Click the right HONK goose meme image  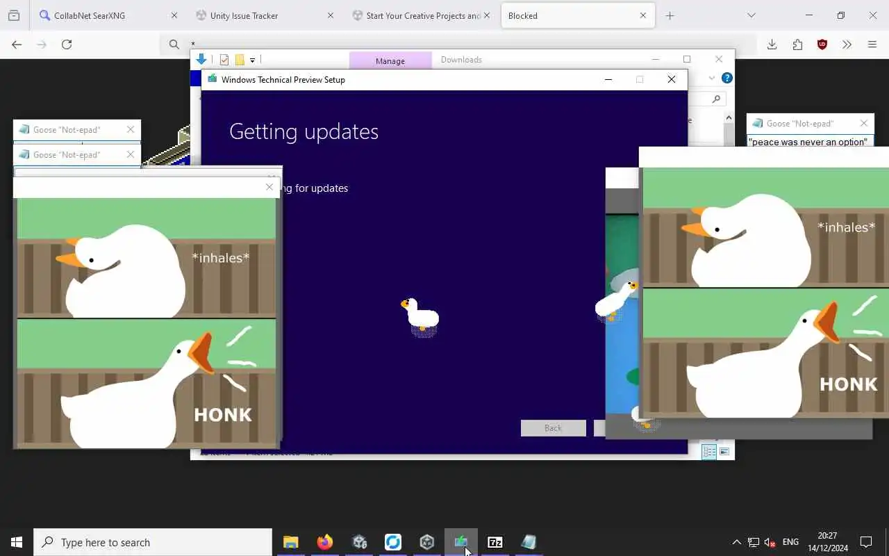[x=766, y=353]
